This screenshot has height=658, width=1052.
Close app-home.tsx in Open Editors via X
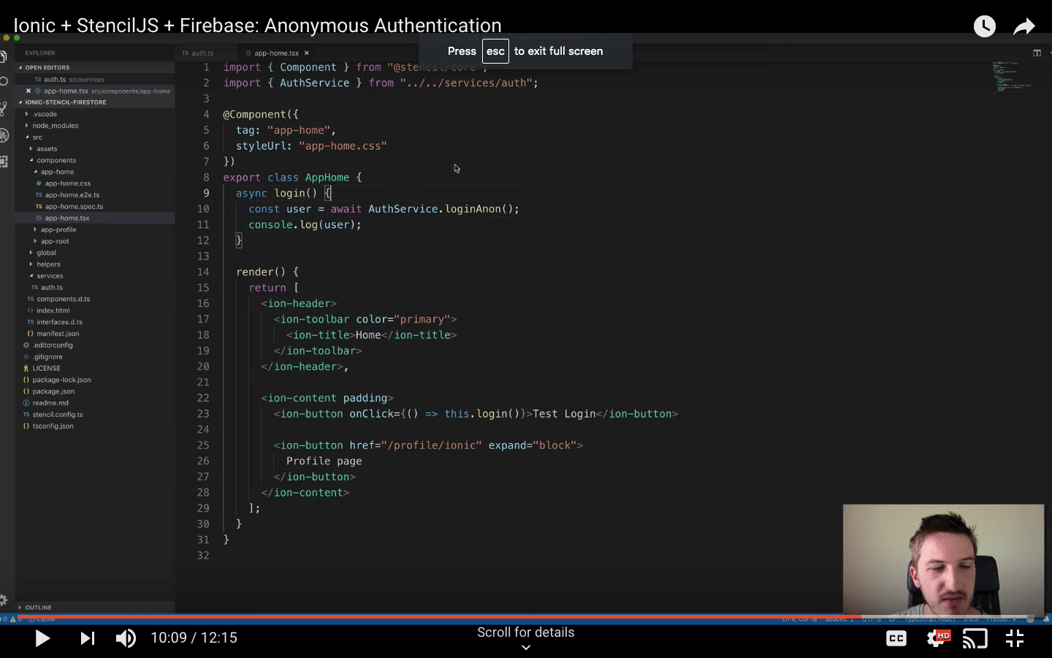[28, 91]
